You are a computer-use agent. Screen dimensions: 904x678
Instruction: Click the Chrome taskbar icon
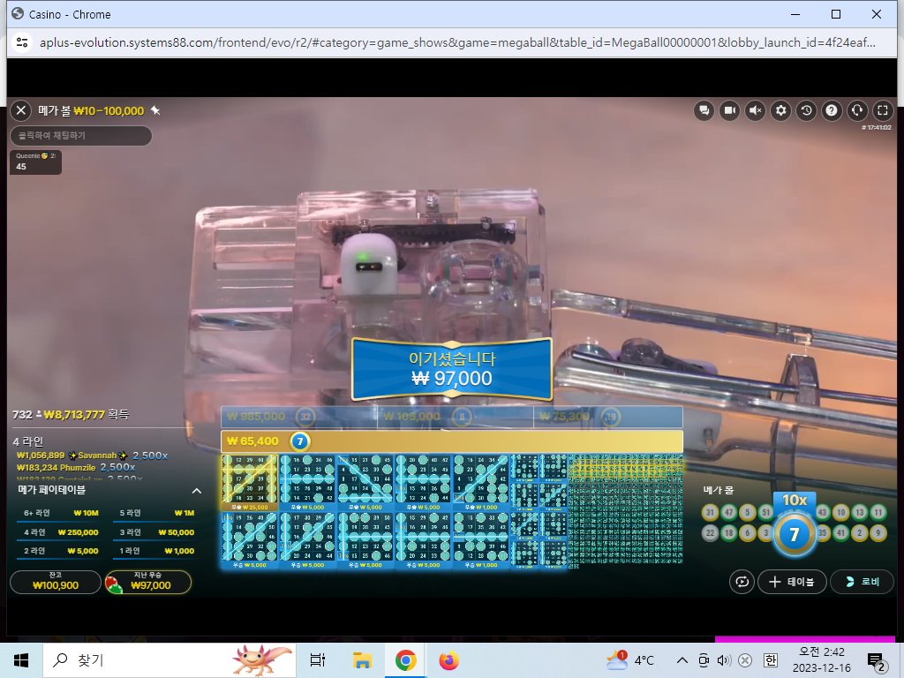[x=405, y=660]
